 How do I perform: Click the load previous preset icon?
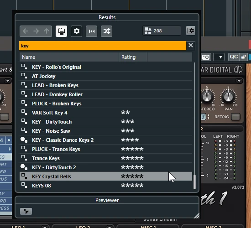click(x=91, y=31)
